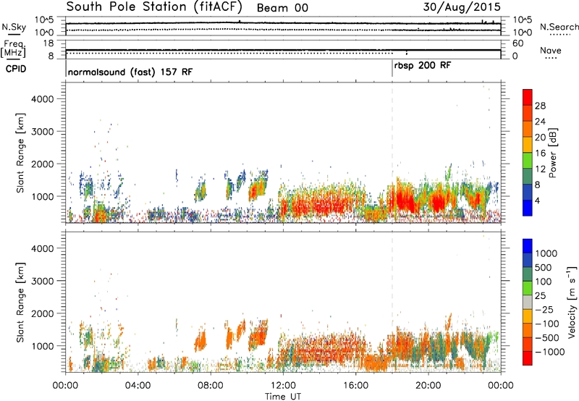
Task: Click the '4000' tick of the power panel
Action: pos(42,99)
